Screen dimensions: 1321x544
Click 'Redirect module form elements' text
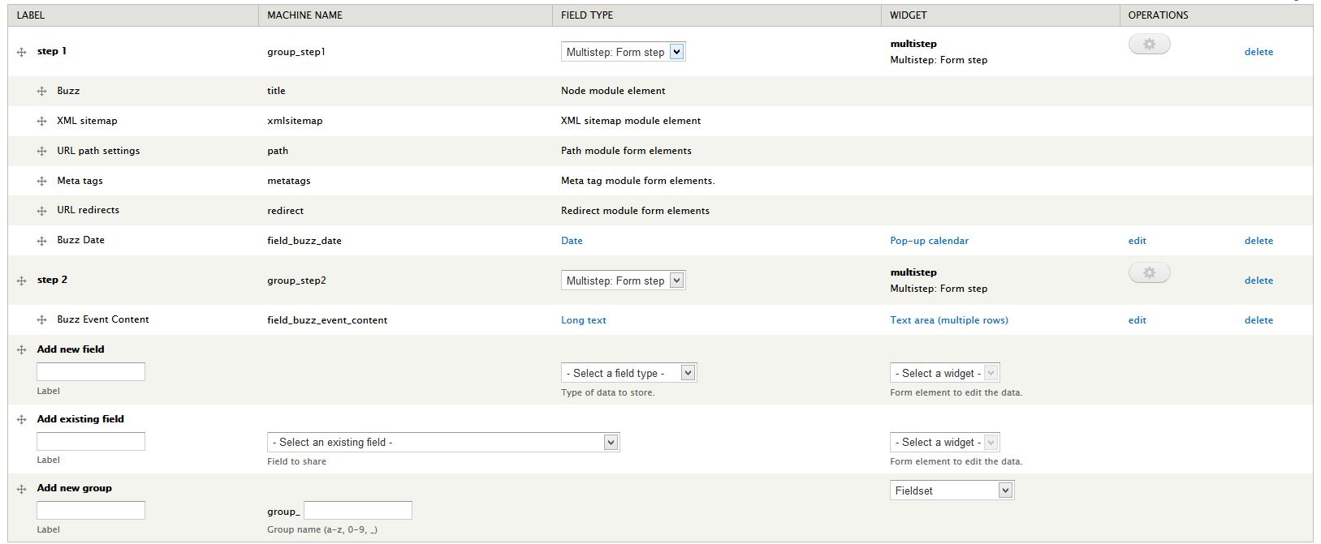[635, 211]
